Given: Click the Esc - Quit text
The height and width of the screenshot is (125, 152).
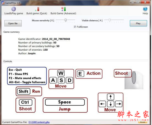Looking at the screenshot, I should pyautogui.click(x=15, y=70).
